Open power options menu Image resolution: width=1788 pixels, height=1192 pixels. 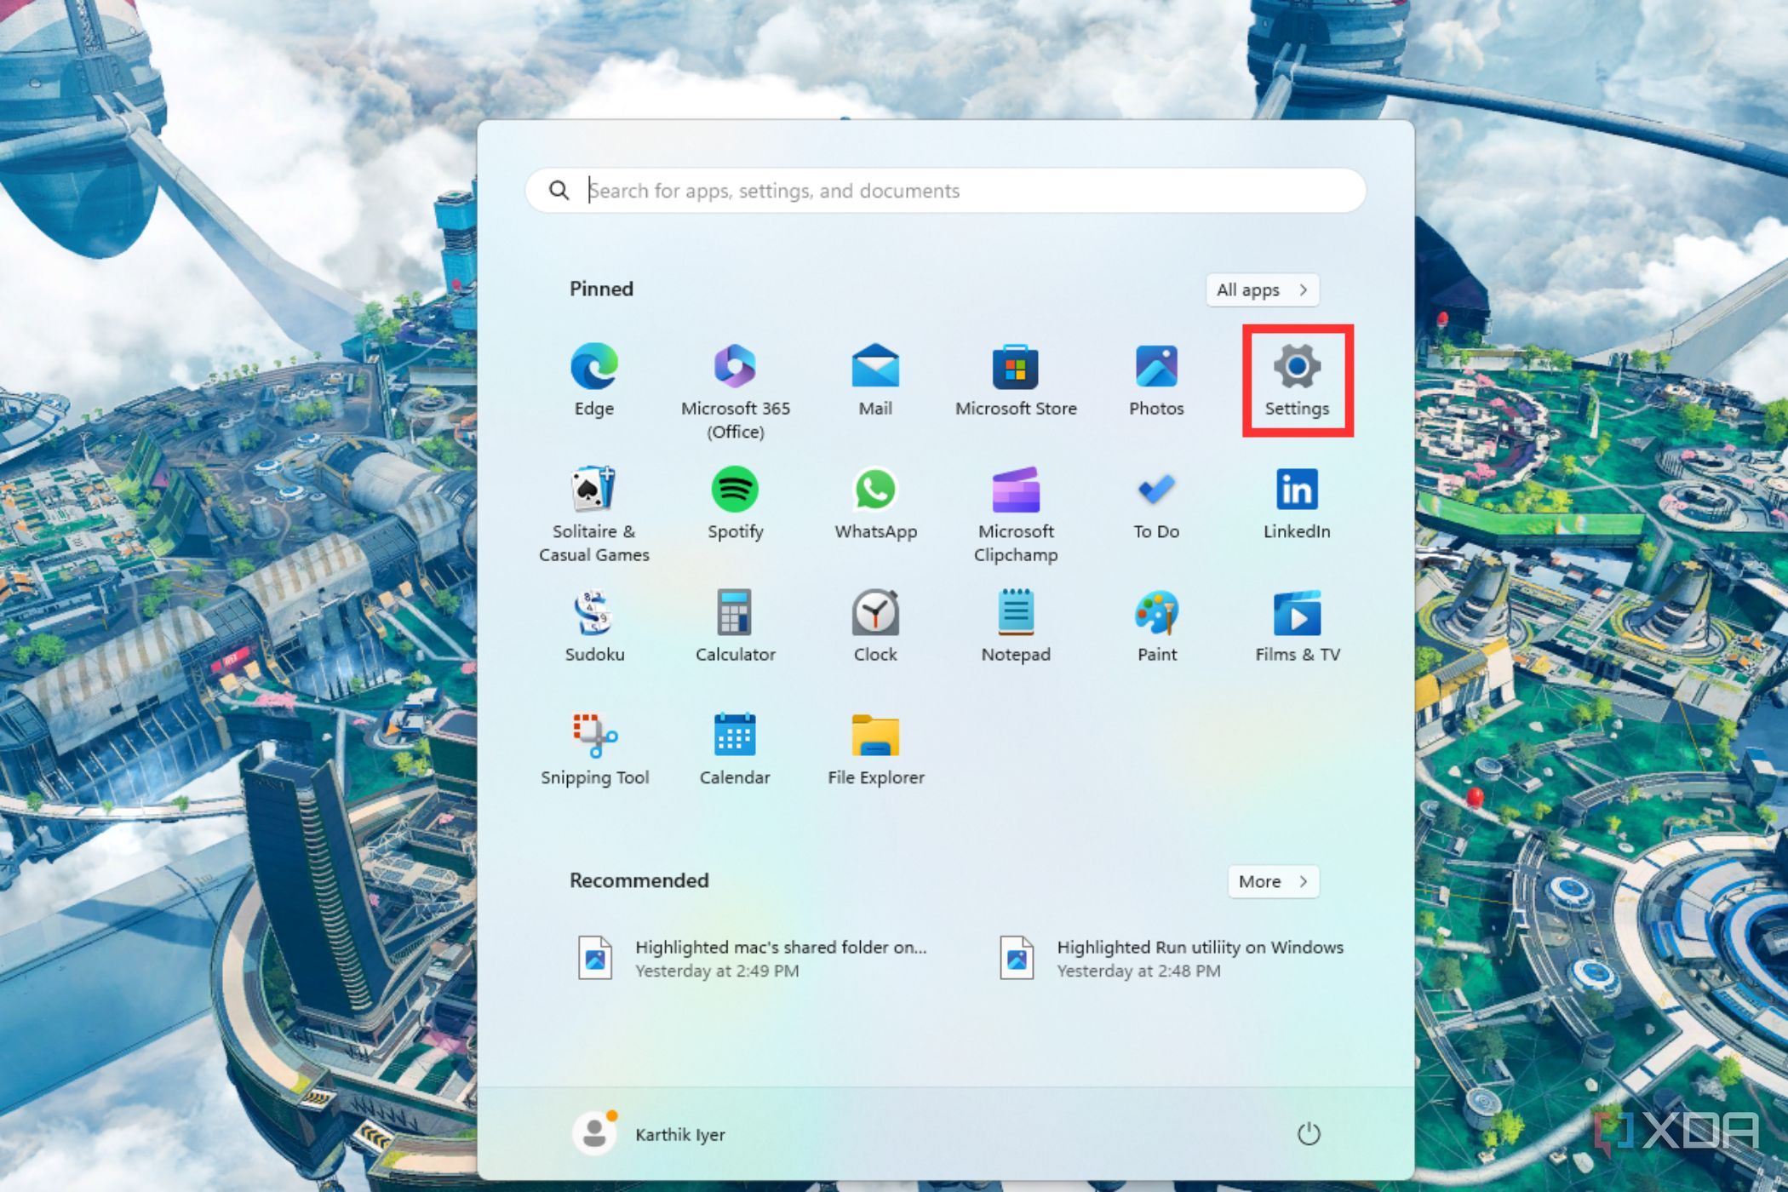pyautogui.click(x=1309, y=1134)
